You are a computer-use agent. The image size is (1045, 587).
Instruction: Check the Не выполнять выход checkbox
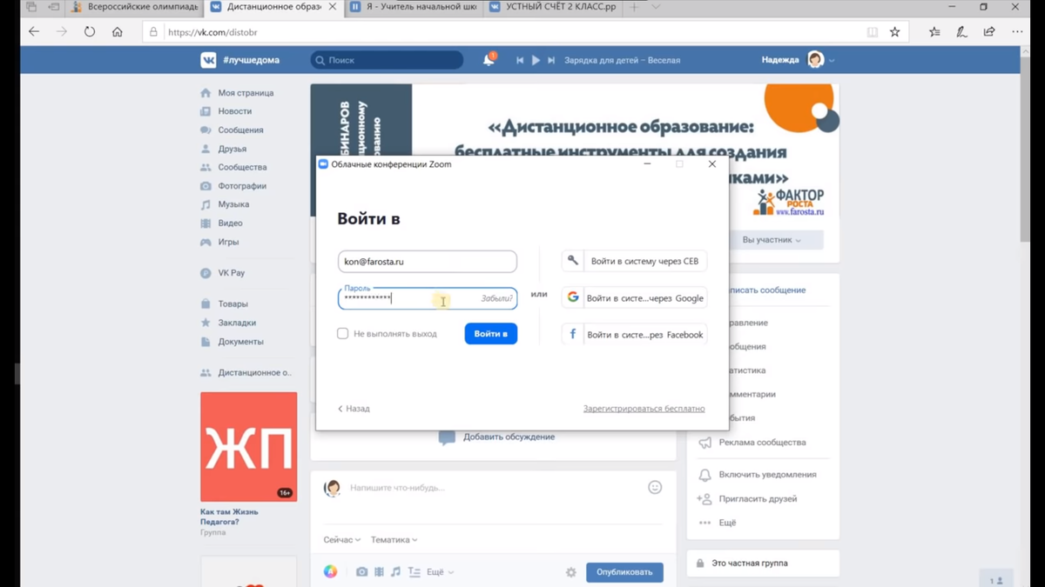pyautogui.click(x=343, y=333)
